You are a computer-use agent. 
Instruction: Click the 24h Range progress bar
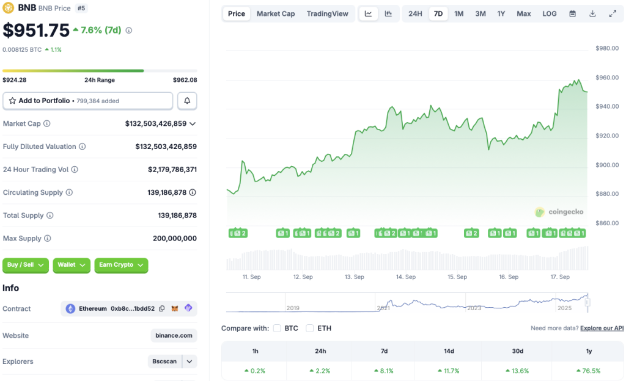[100, 71]
